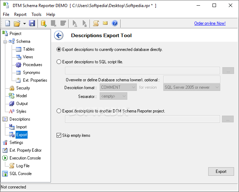Click the Run report toolbar icon
The width and height of the screenshot is (239, 192).
pyautogui.click(x=75, y=23)
